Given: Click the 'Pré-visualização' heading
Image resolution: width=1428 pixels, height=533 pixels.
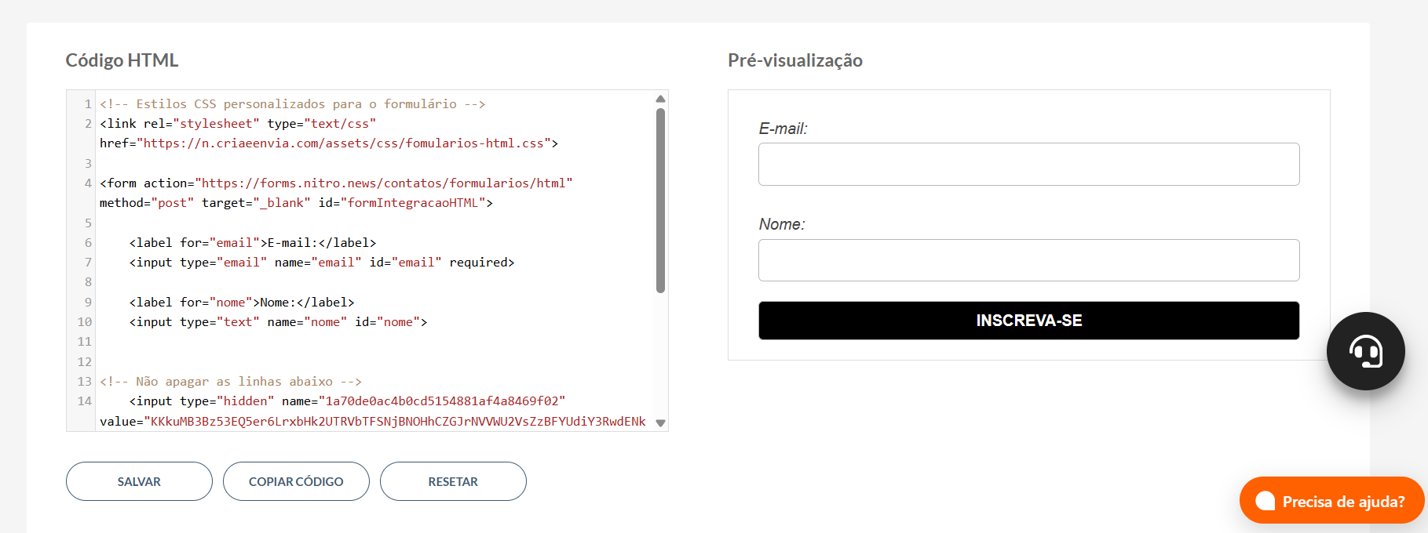Looking at the screenshot, I should (x=794, y=60).
